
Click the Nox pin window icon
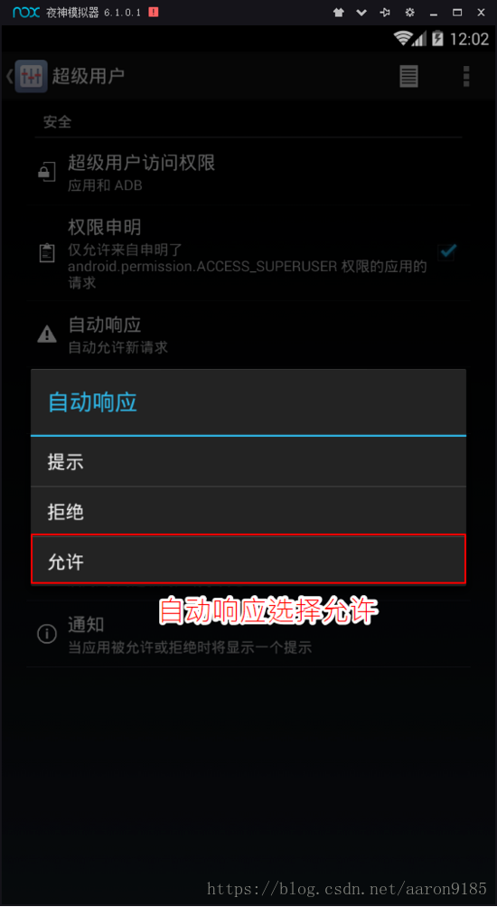385,12
